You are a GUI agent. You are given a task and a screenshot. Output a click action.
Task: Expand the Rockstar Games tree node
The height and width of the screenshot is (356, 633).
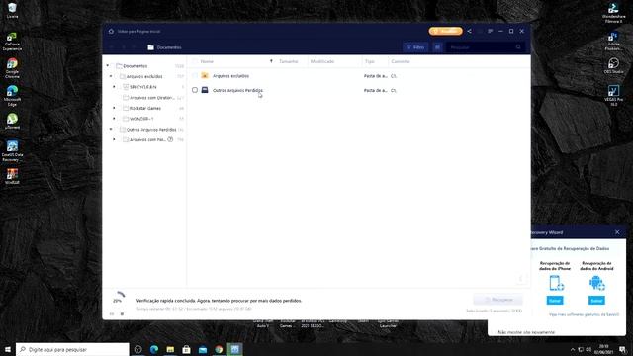[115, 108]
